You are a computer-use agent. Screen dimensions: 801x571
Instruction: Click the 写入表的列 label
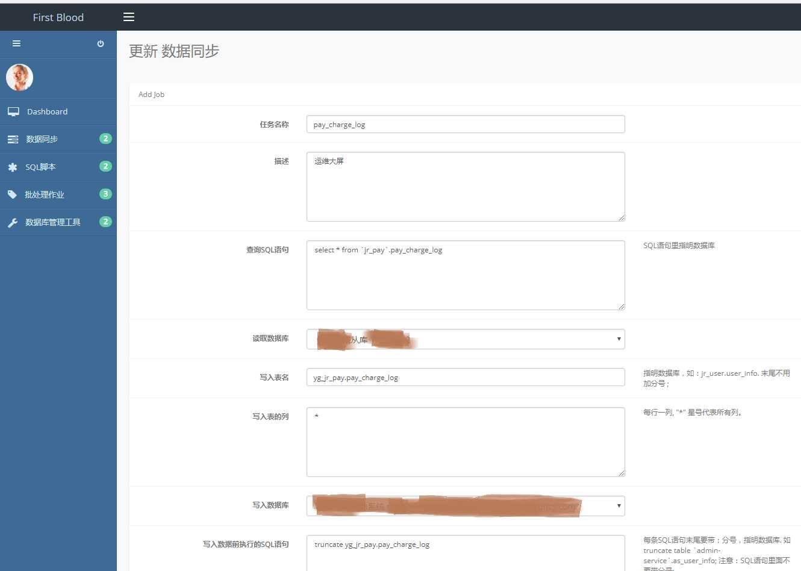[x=270, y=417]
